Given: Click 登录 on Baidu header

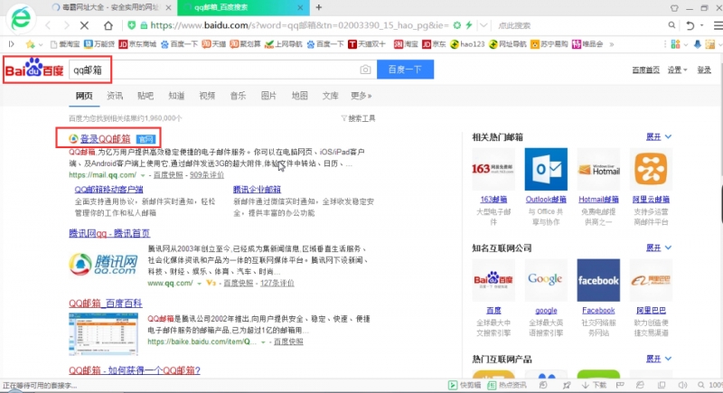Looking at the screenshot, I should click(704, 70).
